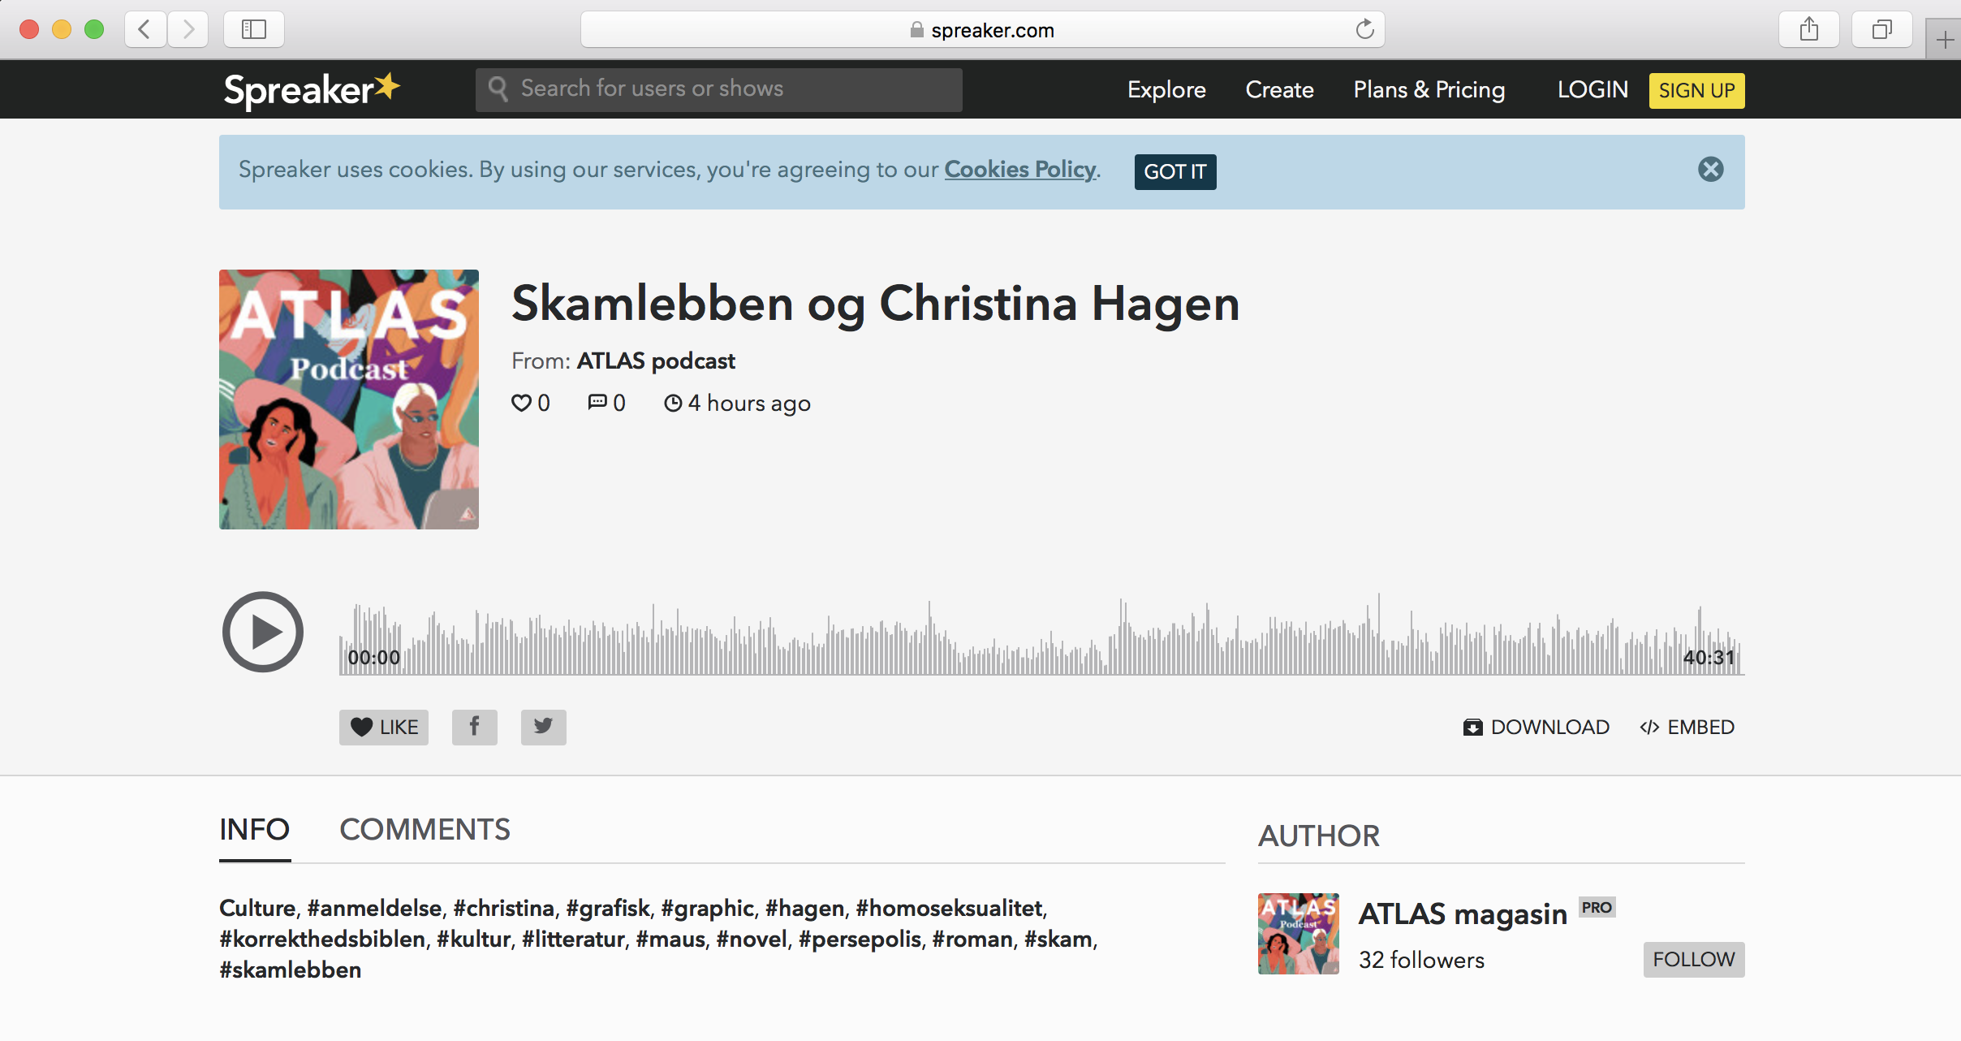Image resolution: width=1961 pixels, height=1041 pixels.
Task: Open the #skam tag
Action: pyautogui.click(x=1058, y=939)
